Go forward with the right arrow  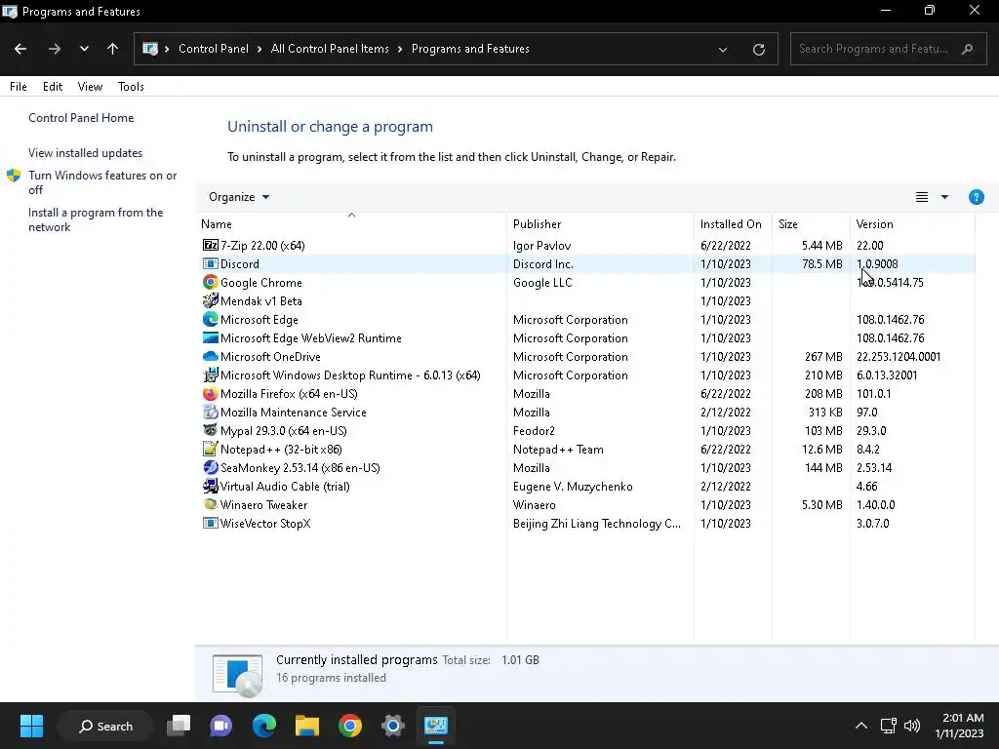[x=55, y=49]
